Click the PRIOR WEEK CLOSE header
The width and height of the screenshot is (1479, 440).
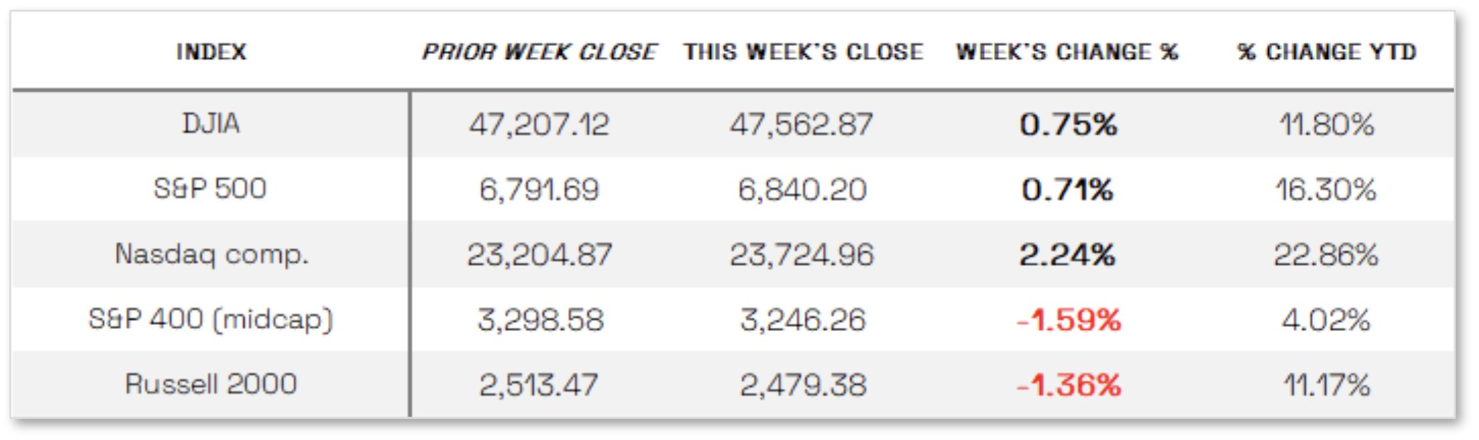(x=539, y=52)
